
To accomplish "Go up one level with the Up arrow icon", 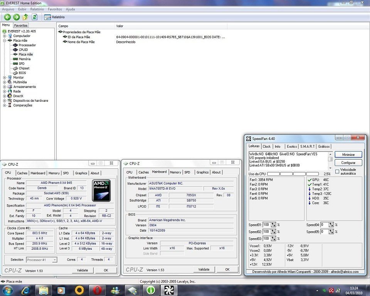I will click(x=25, y=17).
